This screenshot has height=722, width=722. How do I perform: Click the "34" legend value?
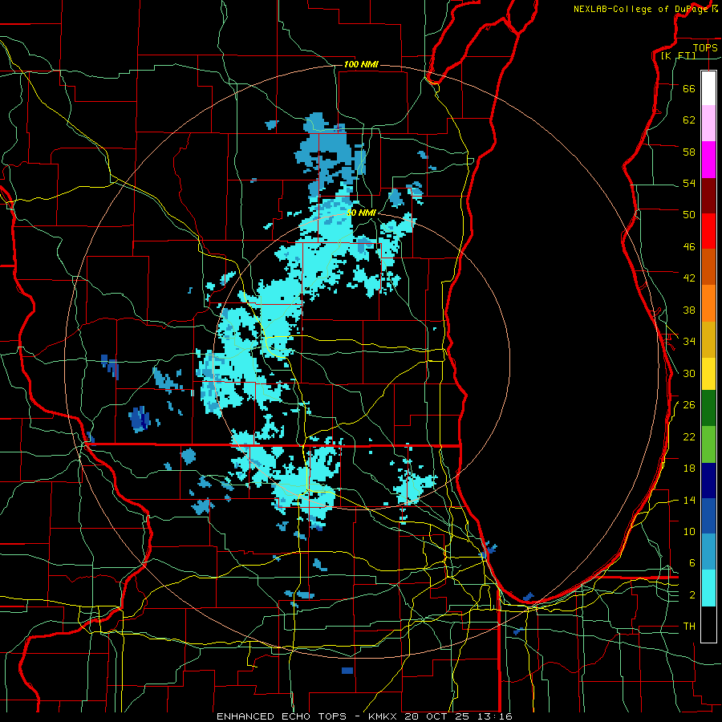click(689, 342)
